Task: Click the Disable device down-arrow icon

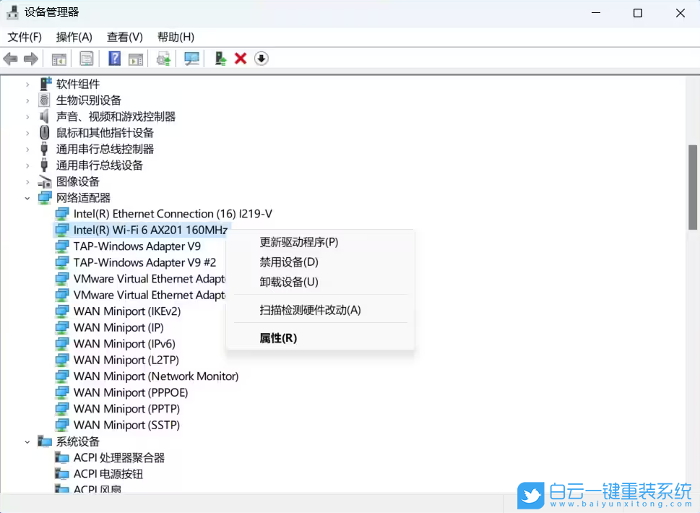Action: pos(261,59)
